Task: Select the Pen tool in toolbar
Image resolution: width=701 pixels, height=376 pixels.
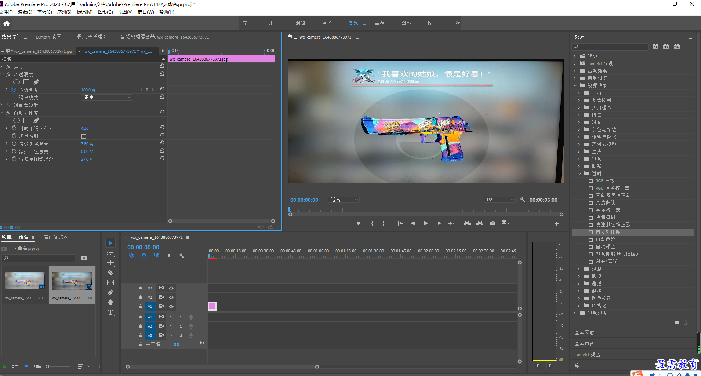Action: coord(110,292)
